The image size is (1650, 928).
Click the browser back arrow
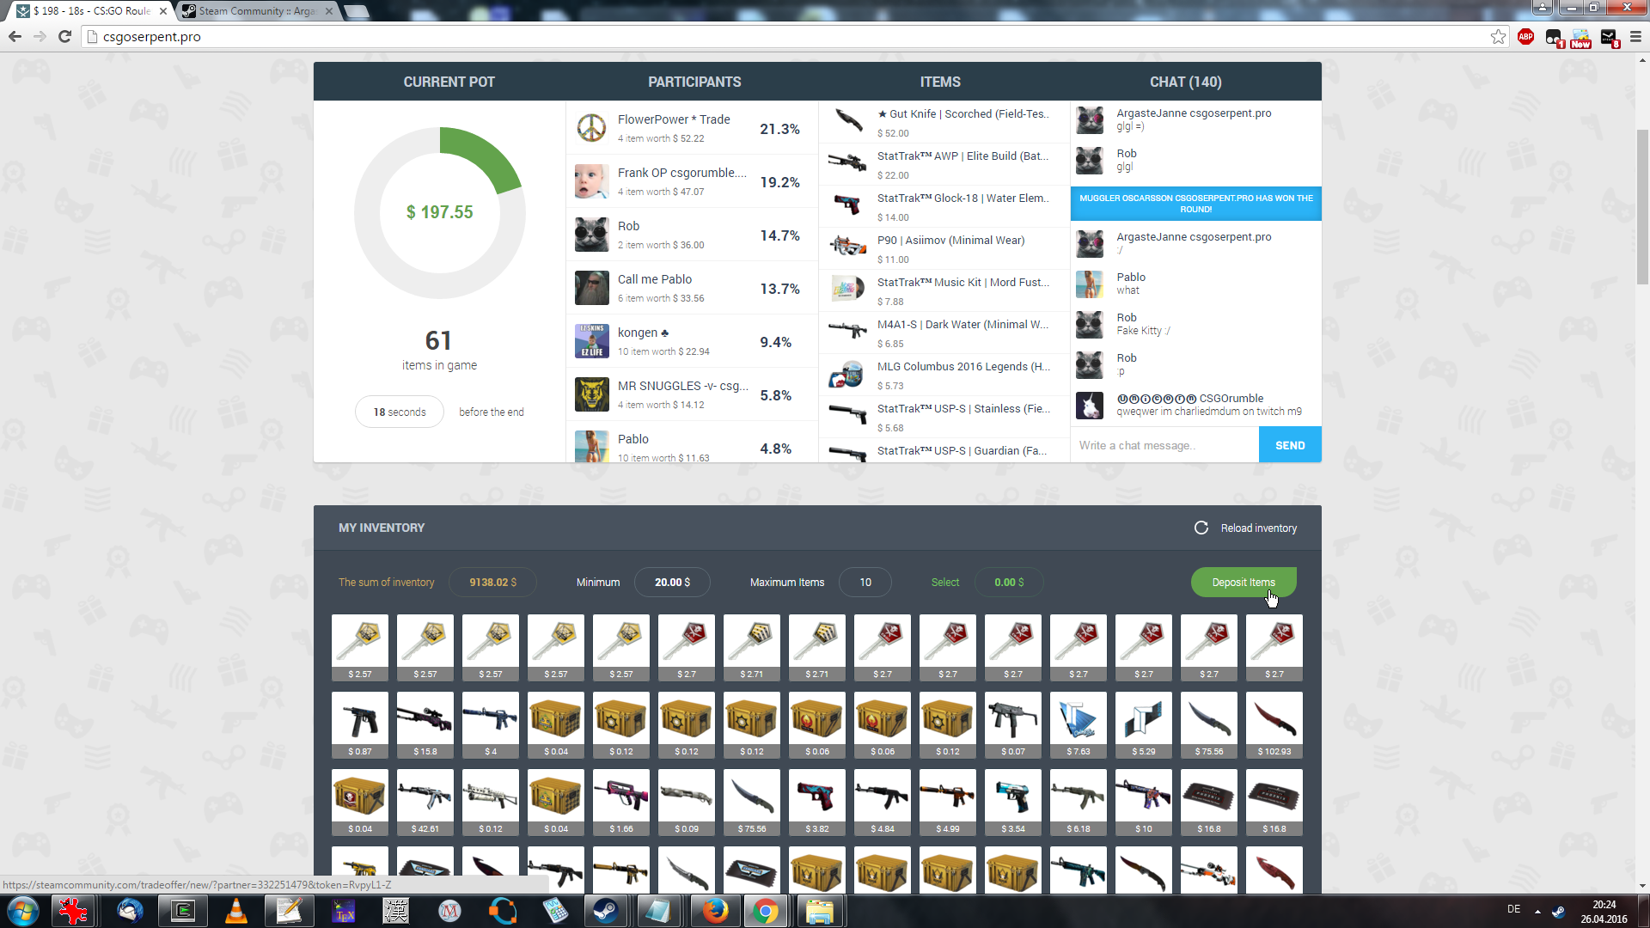point(15,36)
